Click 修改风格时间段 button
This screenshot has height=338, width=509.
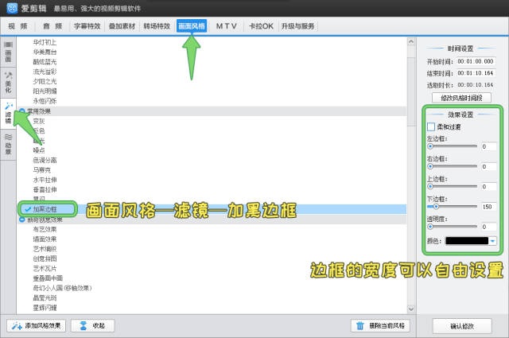click(461, 98)
